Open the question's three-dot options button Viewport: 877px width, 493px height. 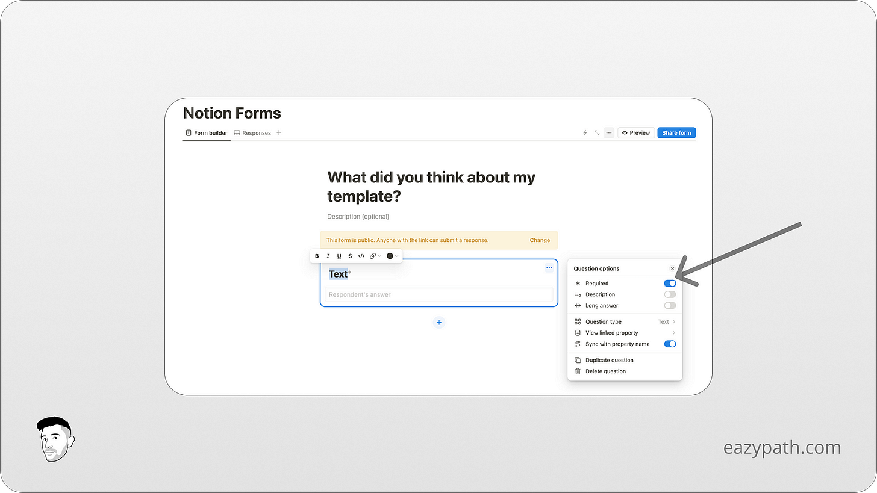coord(549,268)
